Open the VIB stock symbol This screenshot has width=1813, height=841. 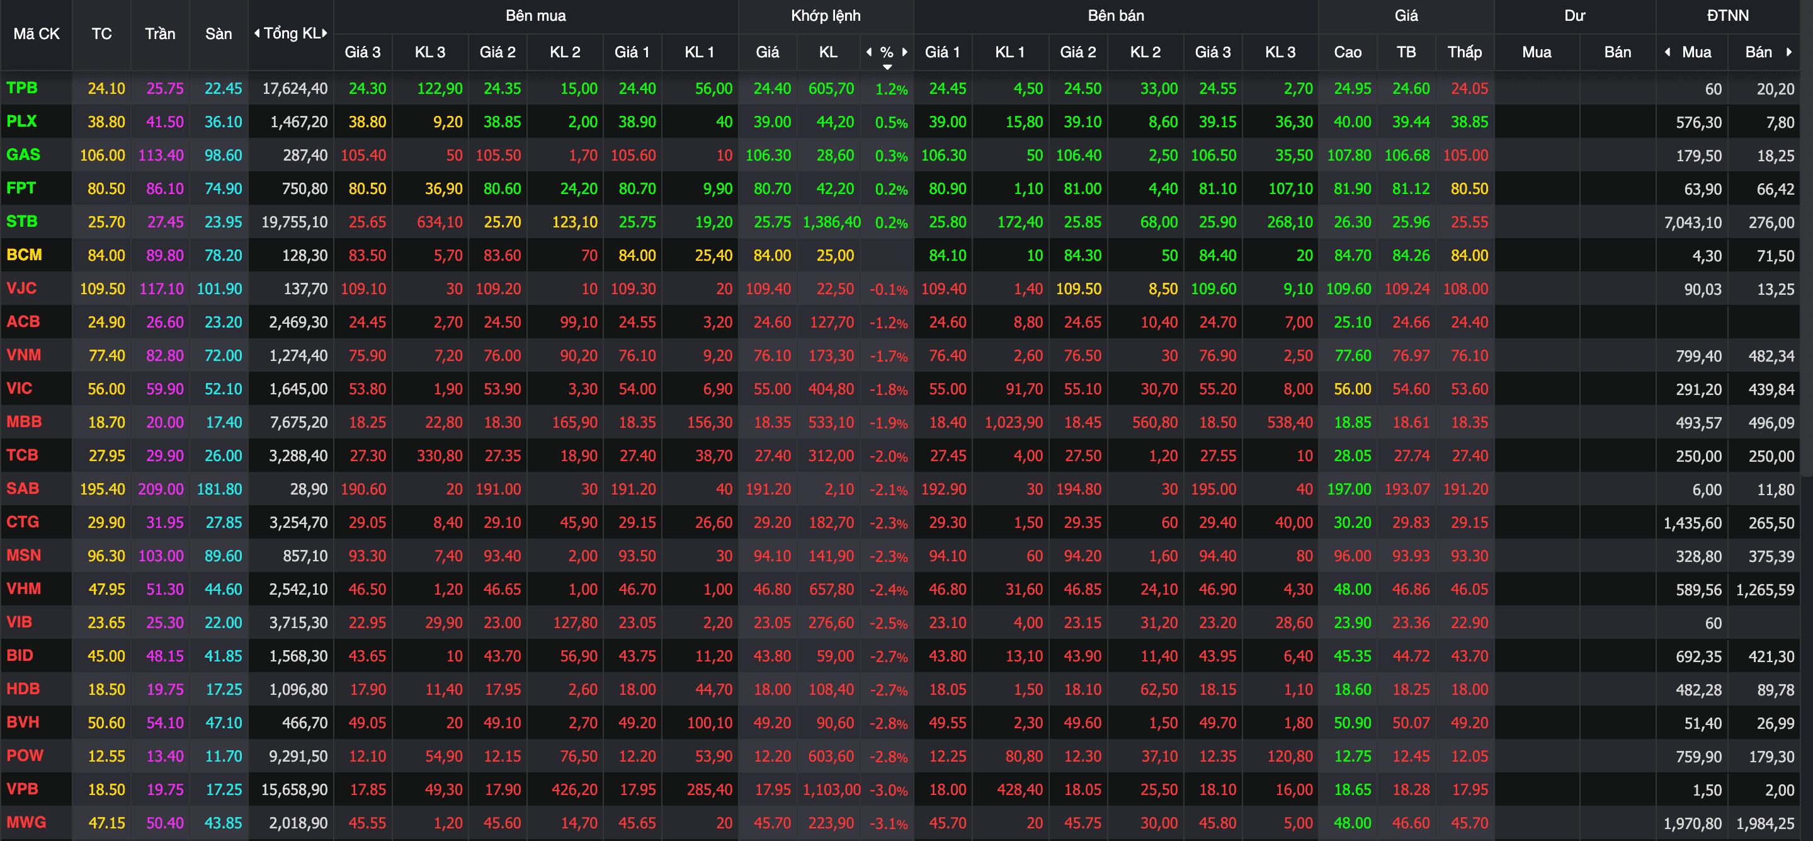click(x=19, y=622)
